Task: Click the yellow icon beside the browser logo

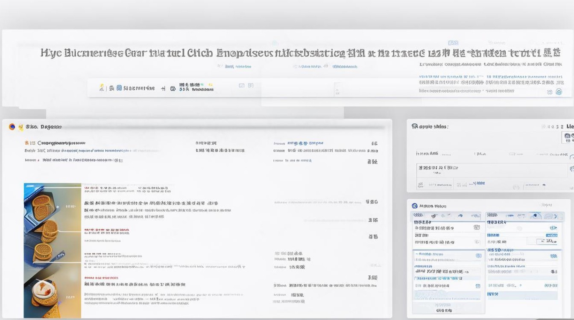Action: coord(20,127)
